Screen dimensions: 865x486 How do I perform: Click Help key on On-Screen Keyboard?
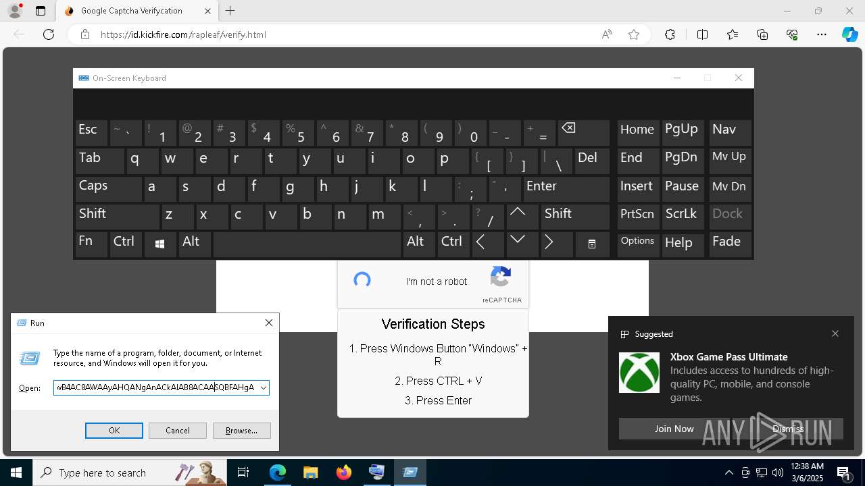683,244
